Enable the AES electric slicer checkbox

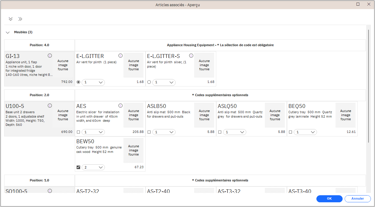[78, 132]
